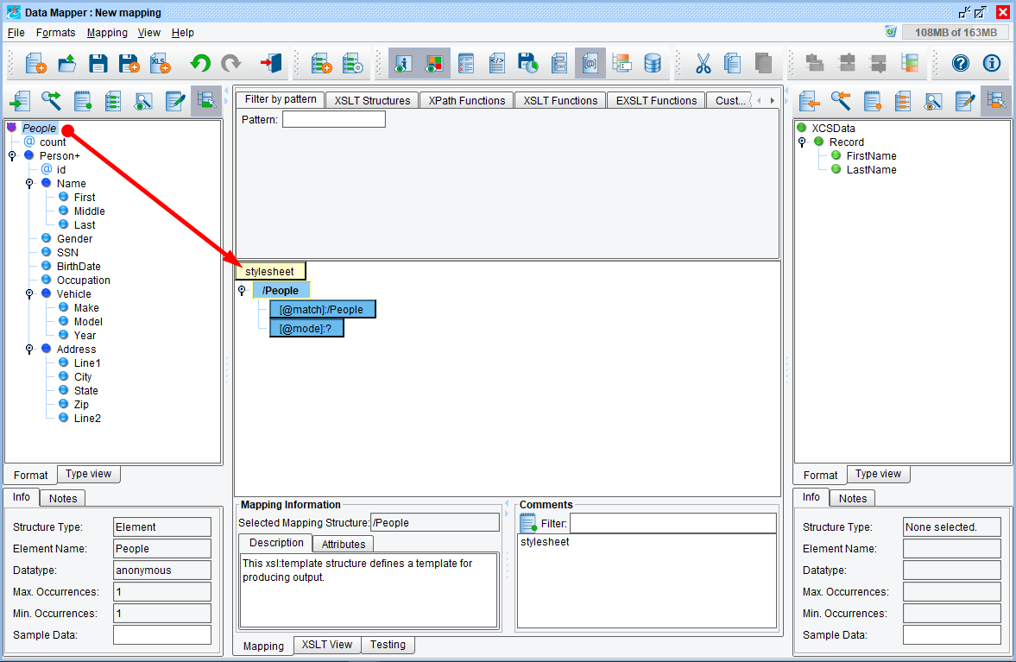Click the blue copy documents icon
The image size is (1016, 662).
click(x=733, y=64)
